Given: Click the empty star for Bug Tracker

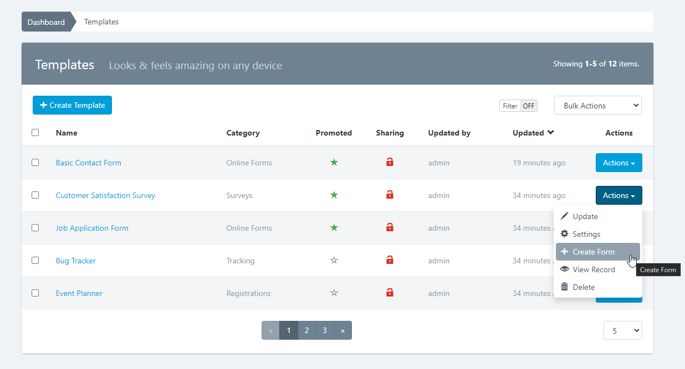Looking at the screenshot, I should [x=334, y=261].
